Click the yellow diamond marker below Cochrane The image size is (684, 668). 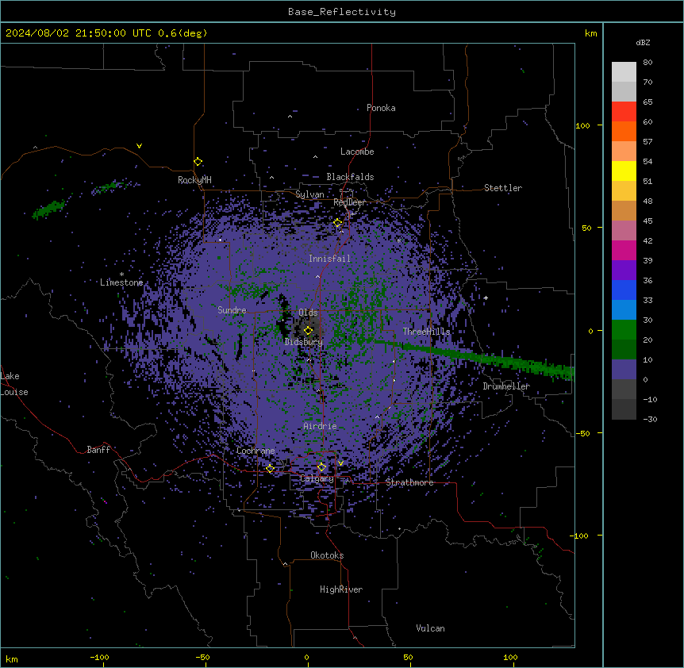[270, 469]
